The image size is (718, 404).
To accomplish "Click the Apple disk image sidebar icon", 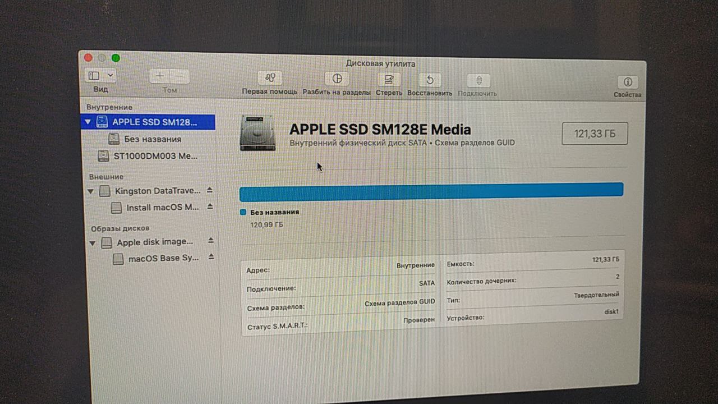I will (x=107, y=243).
